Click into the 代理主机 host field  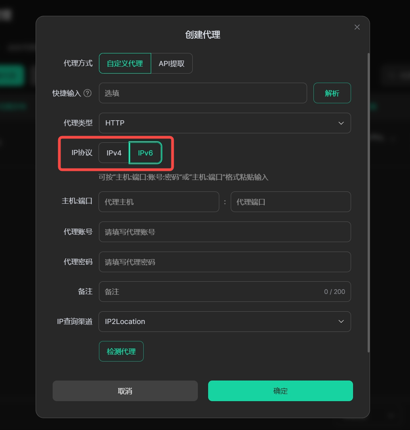[x=159, y=202]
